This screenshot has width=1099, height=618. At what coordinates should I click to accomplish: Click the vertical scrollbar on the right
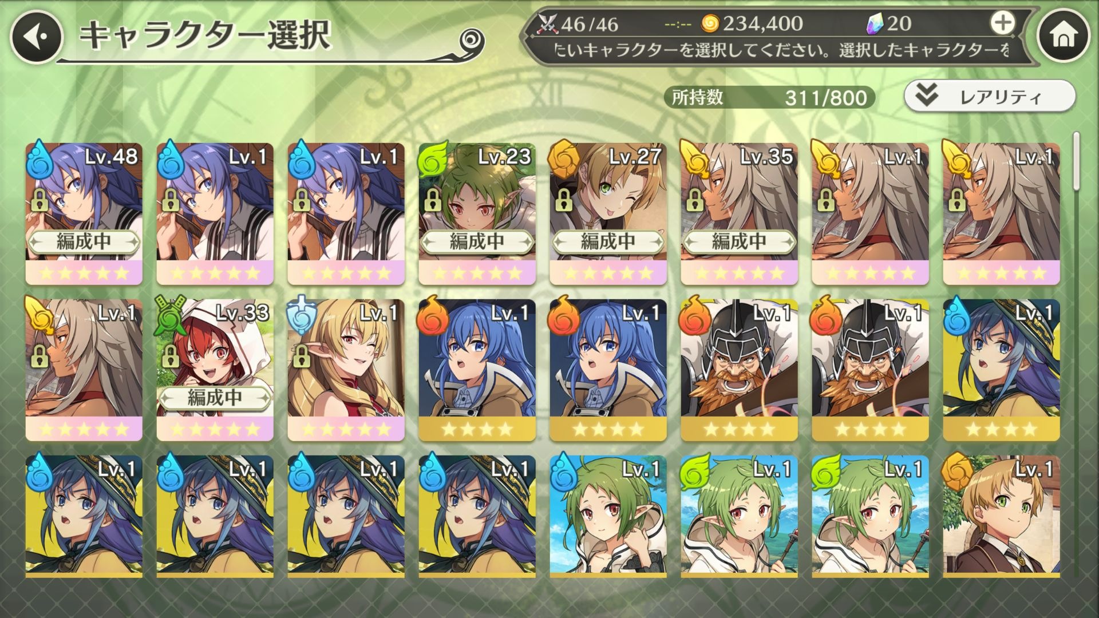[1076, 161]
